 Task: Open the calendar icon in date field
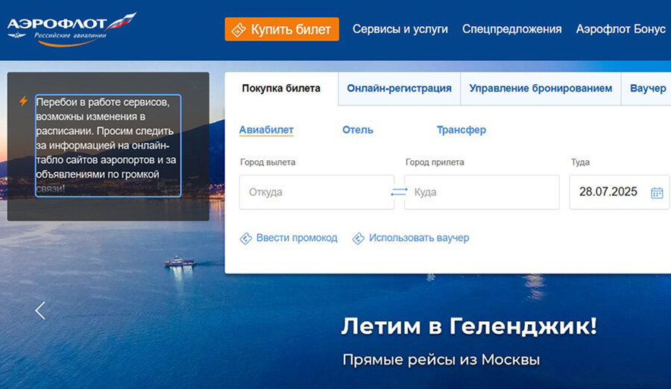(x=657, y=192)
